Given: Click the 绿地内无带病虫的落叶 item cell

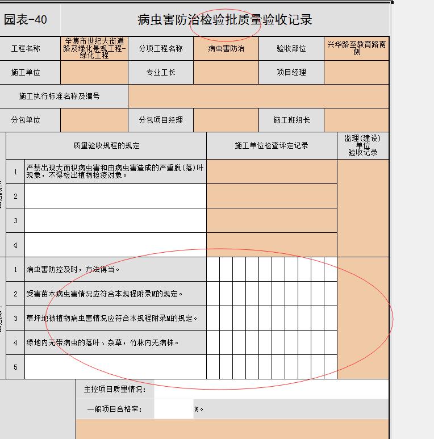Looking at the screenshot, I should 115,342.
